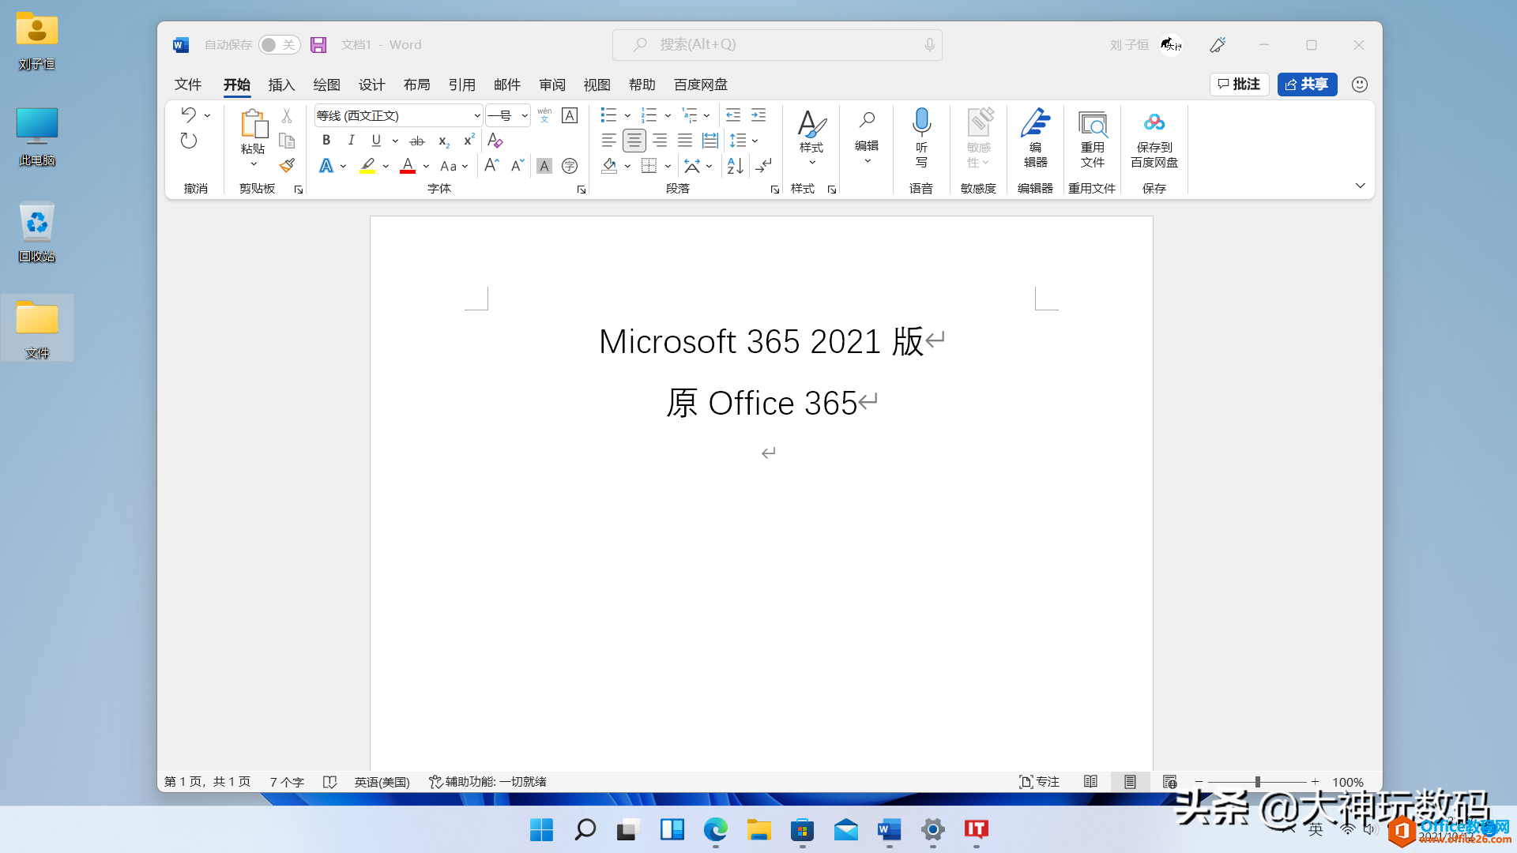This screenshot has height=853, width=1517.
Task: Enable spell check indicator in status bar
Action: pos(331,782)
